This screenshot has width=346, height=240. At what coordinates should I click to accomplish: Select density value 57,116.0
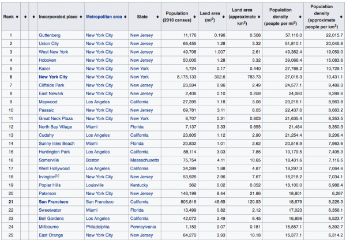click(294, 35)
